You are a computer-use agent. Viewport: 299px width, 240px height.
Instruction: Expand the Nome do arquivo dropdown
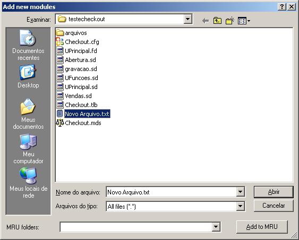point(240,192)
